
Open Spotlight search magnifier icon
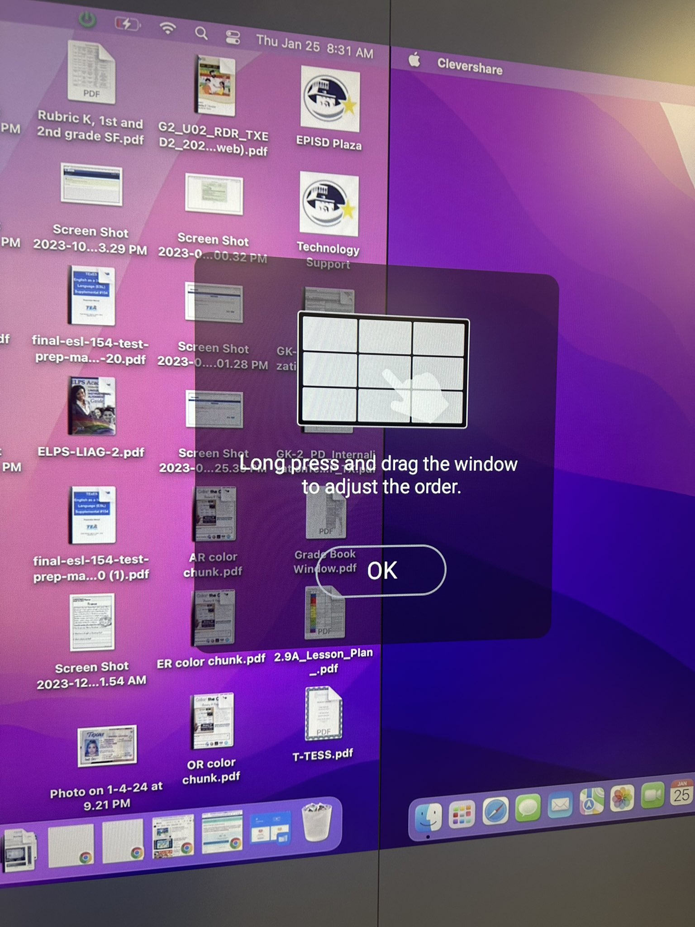(x=201, y=33)
